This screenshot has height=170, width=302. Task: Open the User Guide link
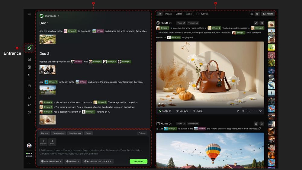coord(52,16)
